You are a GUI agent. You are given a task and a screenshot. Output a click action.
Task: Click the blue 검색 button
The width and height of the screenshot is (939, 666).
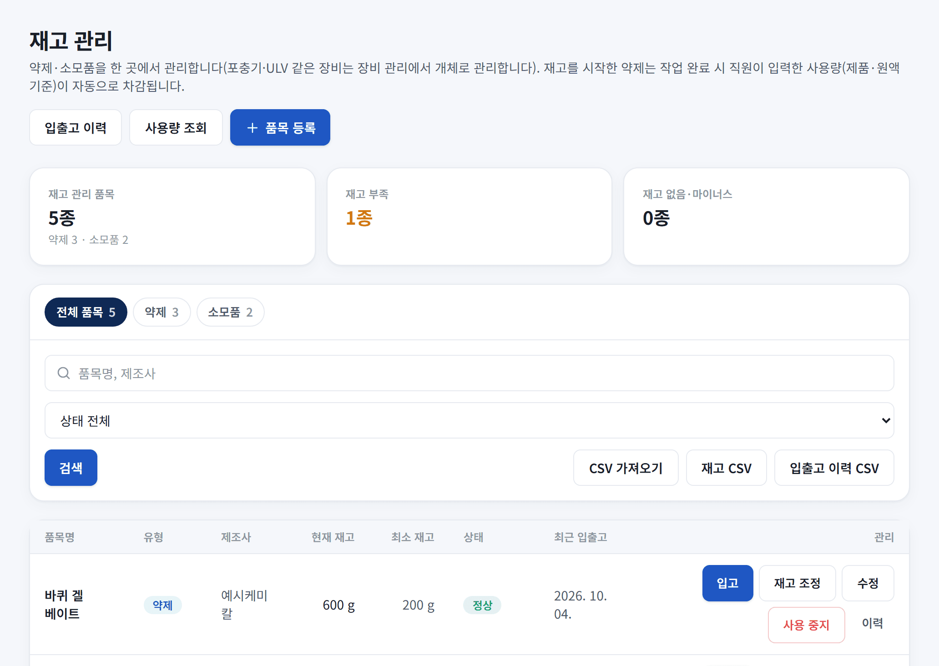(71, 468)
